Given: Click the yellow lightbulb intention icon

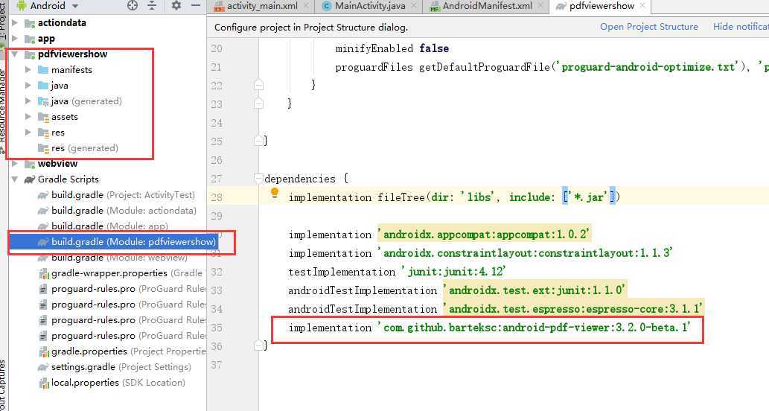Looking at the screenshot, I should (275, 194).
